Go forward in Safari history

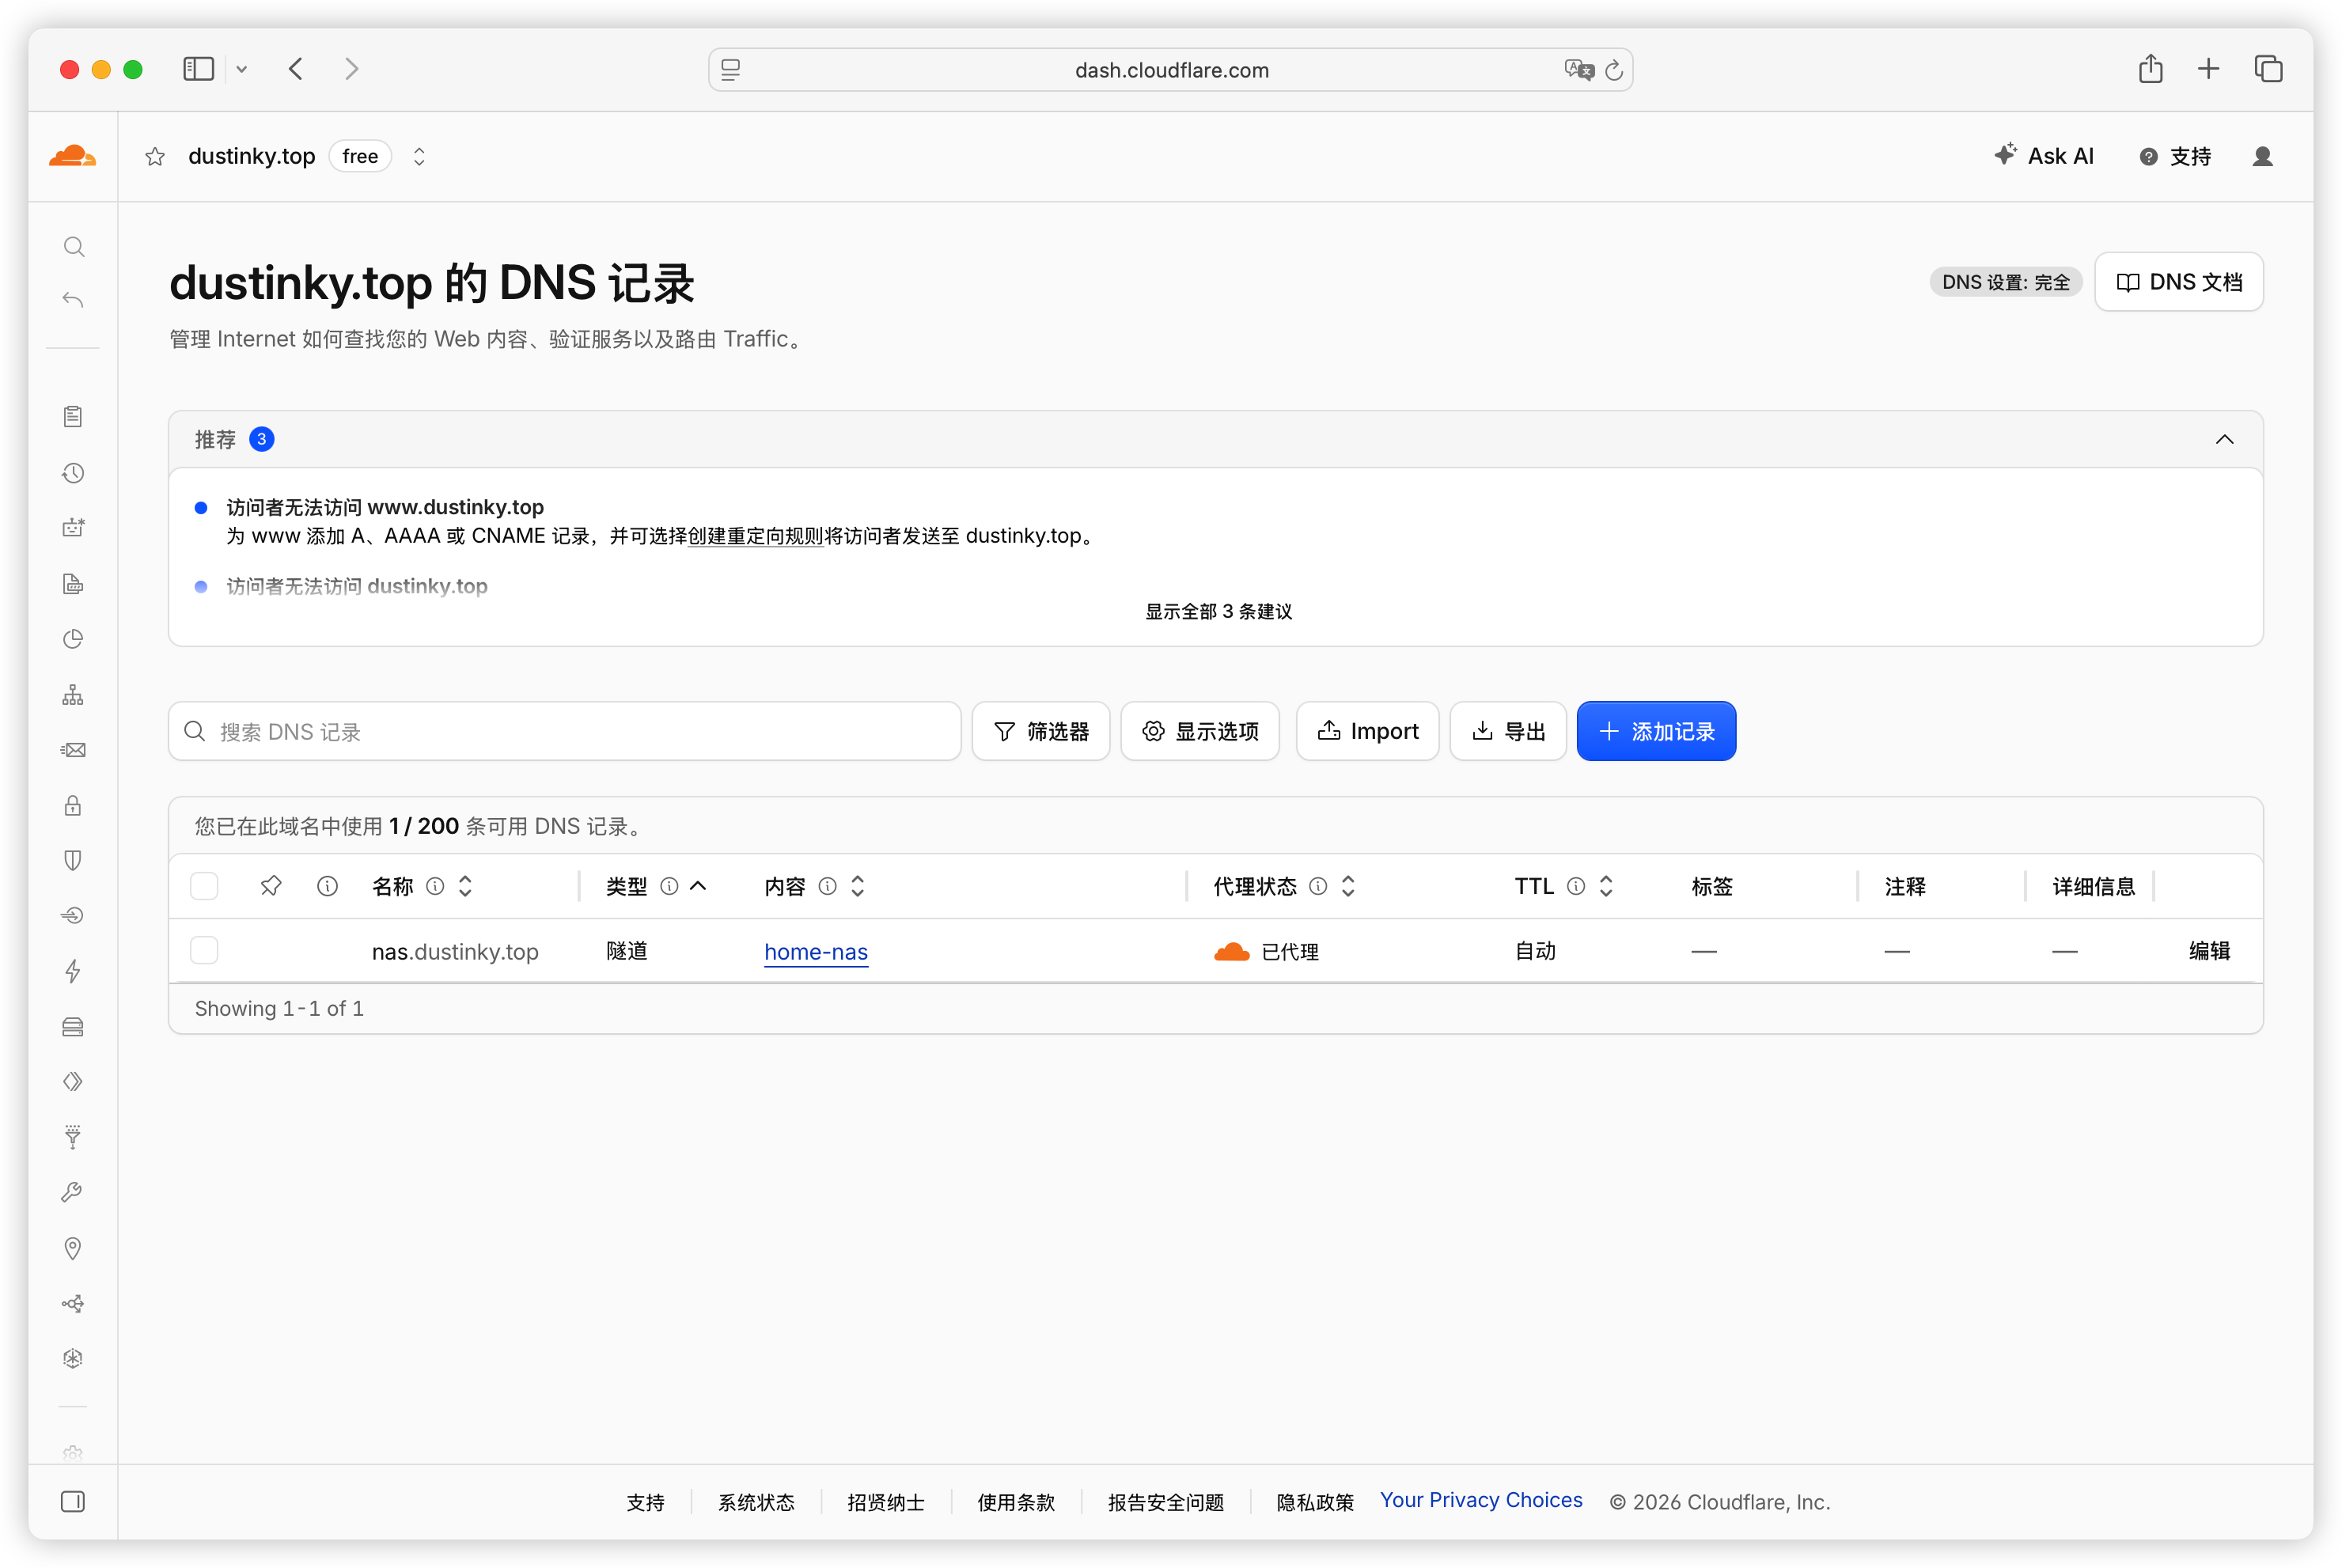pos(352,69)
